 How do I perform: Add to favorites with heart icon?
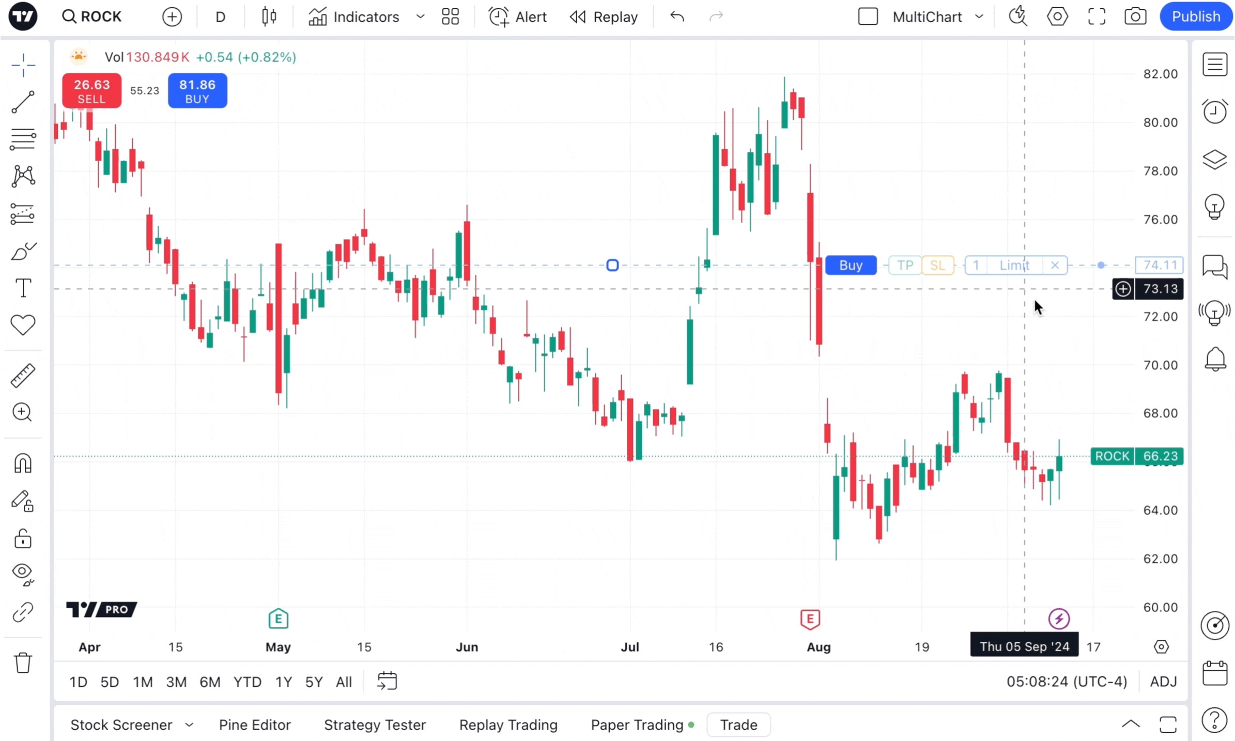[x=23, y=325]
